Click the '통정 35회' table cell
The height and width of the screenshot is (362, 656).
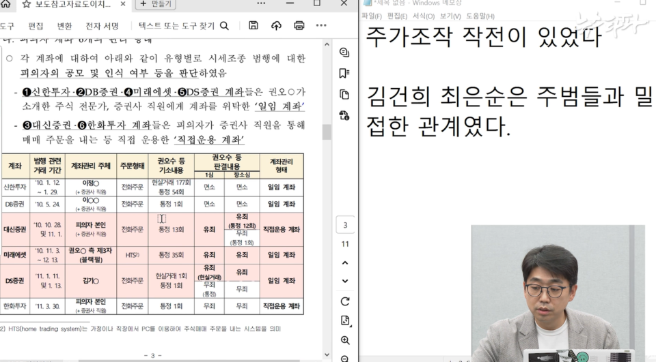click(x=171, y=255)
